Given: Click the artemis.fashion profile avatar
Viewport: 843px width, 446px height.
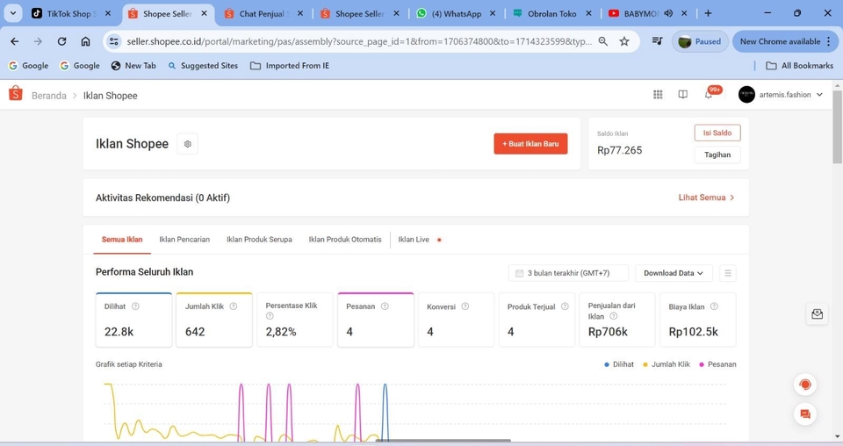Looking at the screenshot, I should click(x=746, y=95).
